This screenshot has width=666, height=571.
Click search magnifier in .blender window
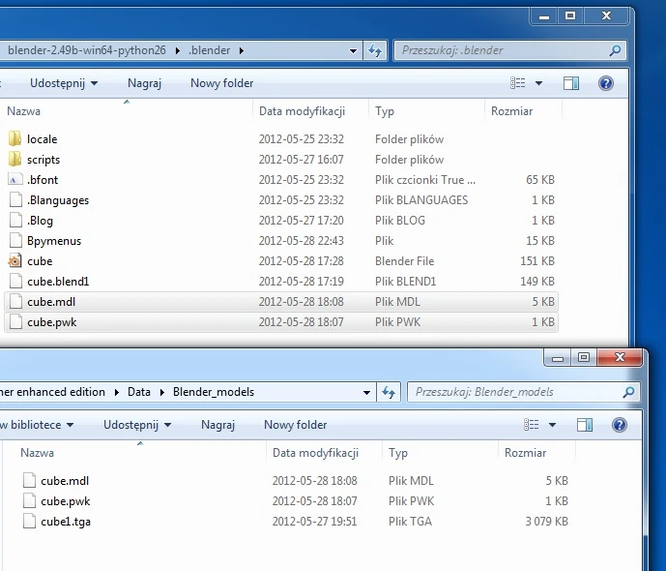615,50
